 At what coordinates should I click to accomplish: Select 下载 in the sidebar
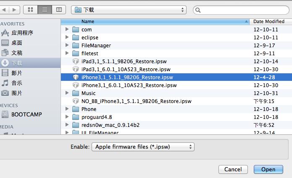[30, 63]
